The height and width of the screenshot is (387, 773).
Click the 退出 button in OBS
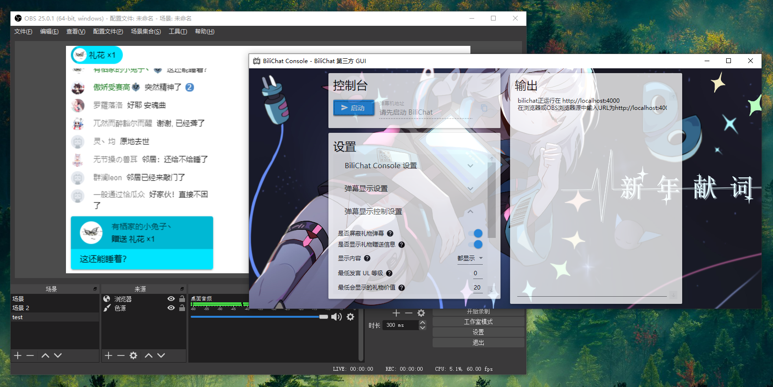[479, 343]
